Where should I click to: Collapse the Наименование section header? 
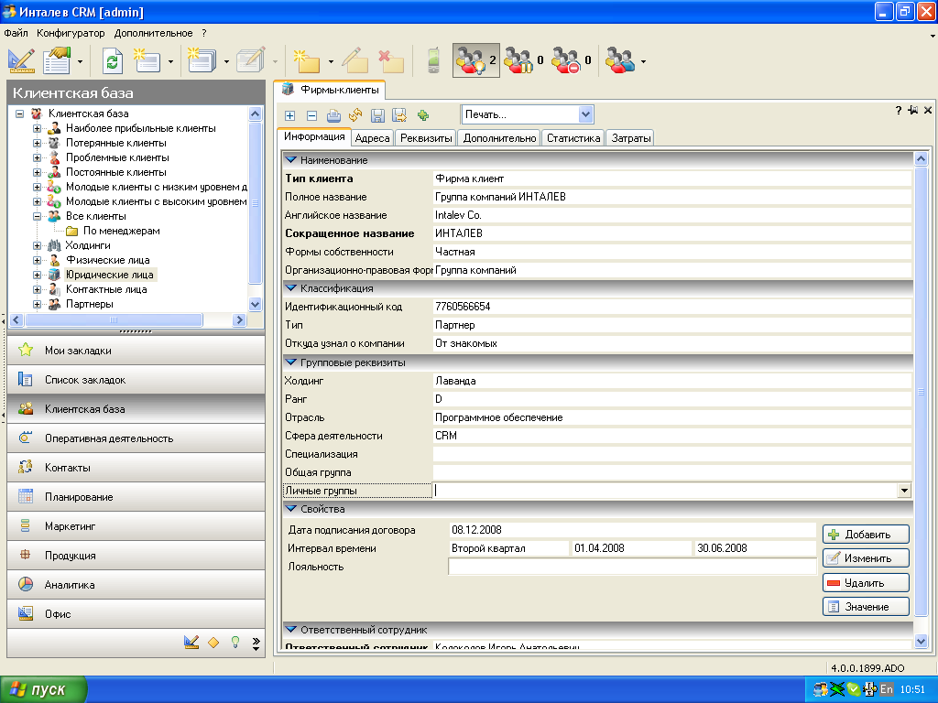tap(291, 160)
